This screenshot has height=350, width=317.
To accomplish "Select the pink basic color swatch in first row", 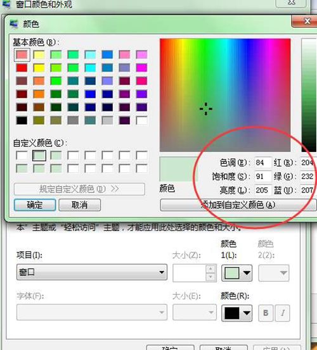I will (124, 54).
